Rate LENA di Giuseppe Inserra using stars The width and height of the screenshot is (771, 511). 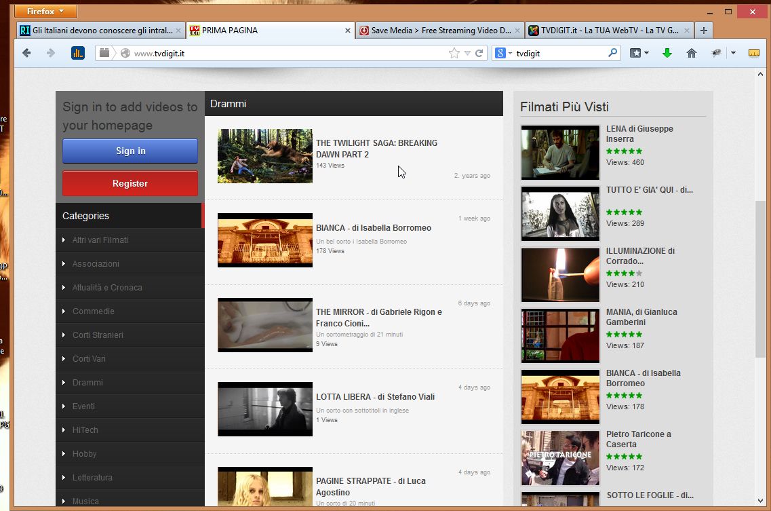(x=624, y=151)
